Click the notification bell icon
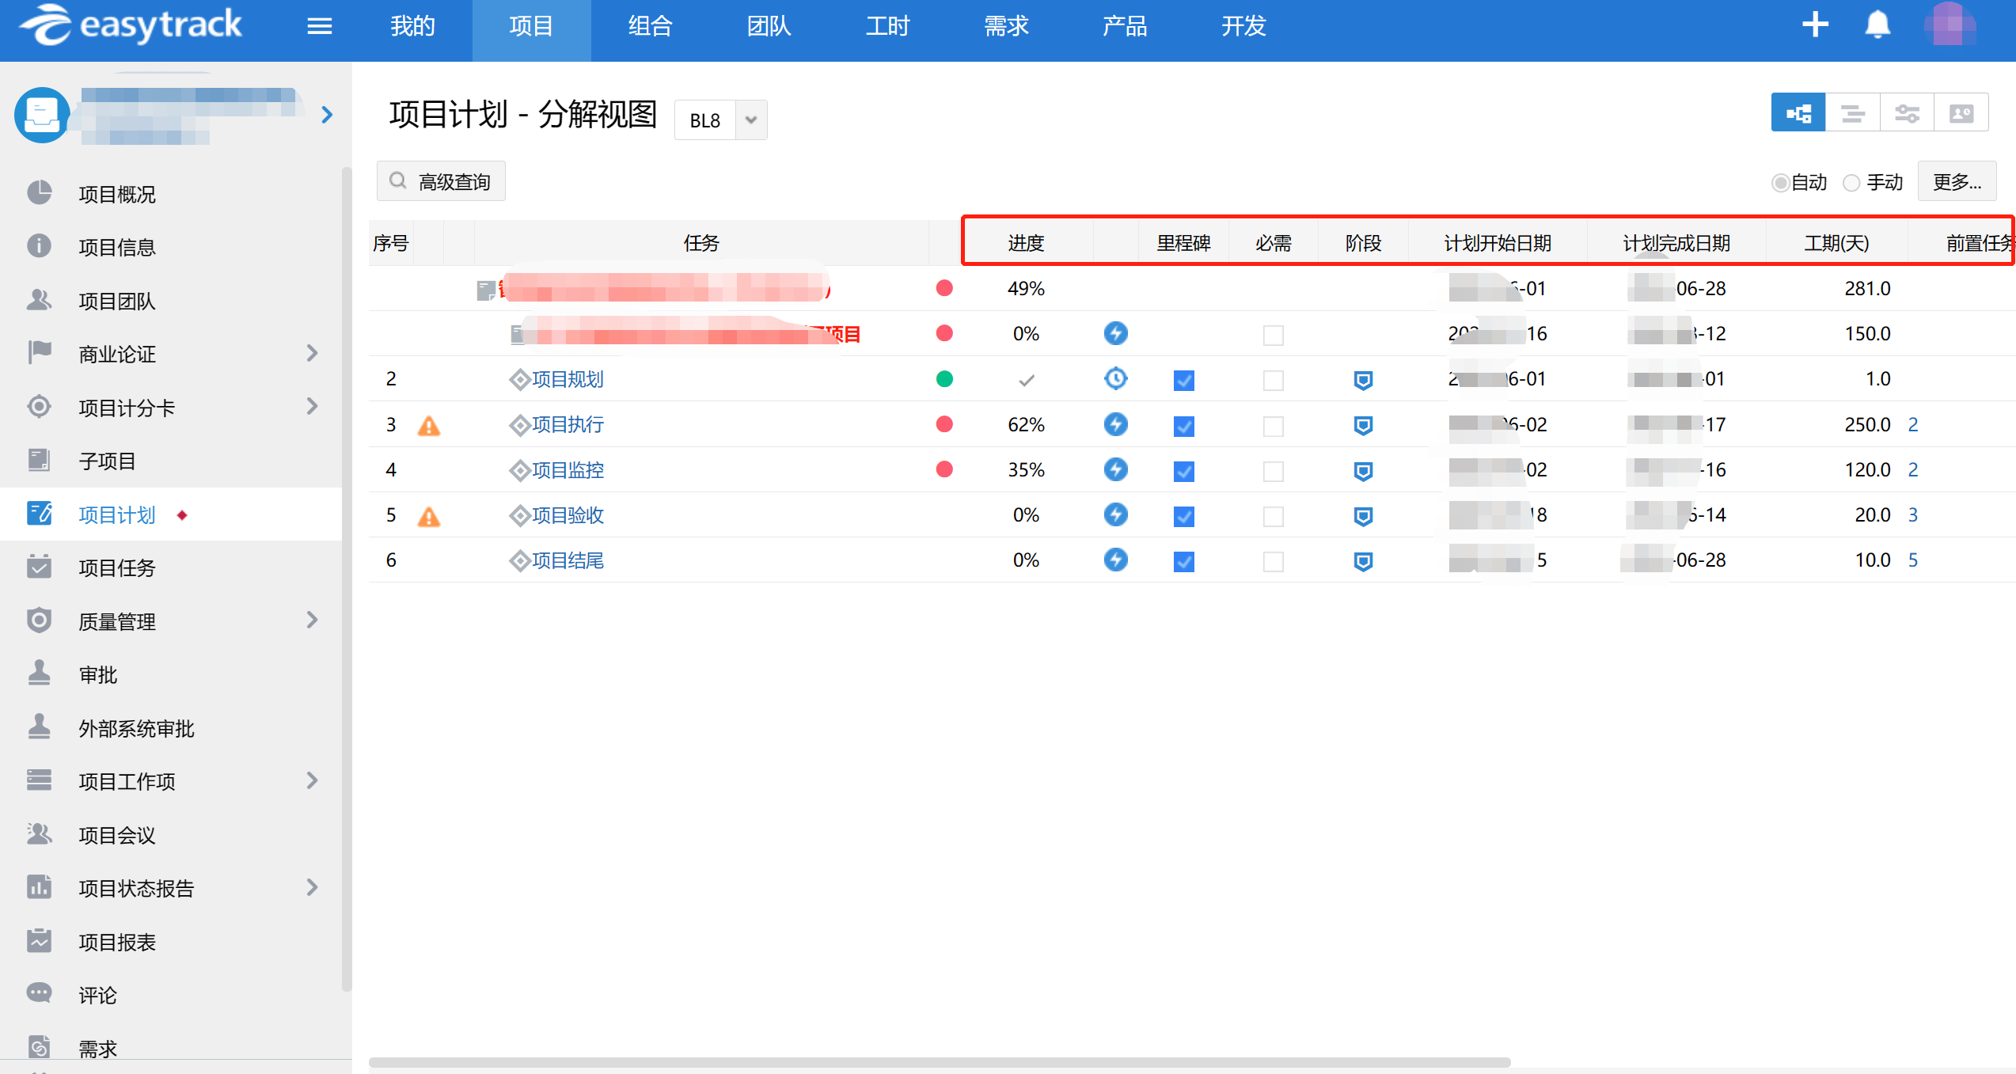The image size is (2016, 1074). pos(1877,25)
